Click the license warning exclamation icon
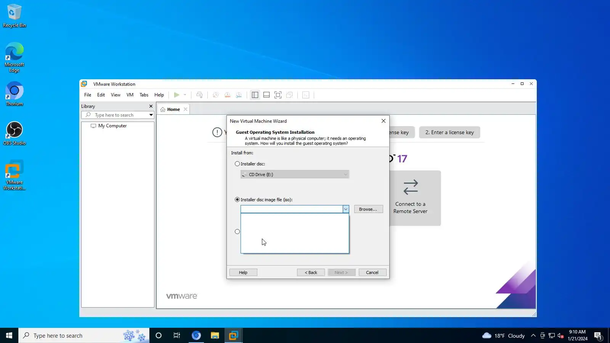Viewport: 610px width, 343px height. point(217,133)
